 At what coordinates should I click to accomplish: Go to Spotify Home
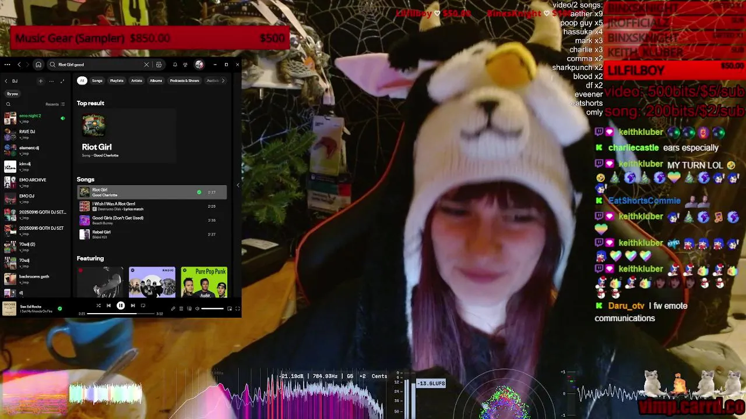[x=38, y=65]
